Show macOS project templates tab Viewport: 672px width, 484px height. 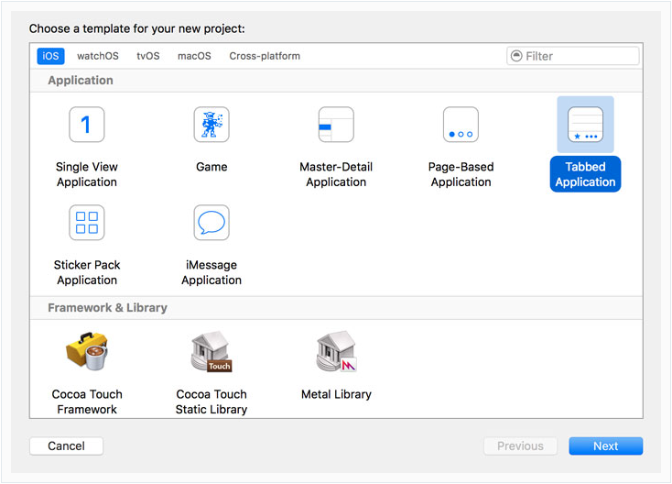[x=194, y=56]
